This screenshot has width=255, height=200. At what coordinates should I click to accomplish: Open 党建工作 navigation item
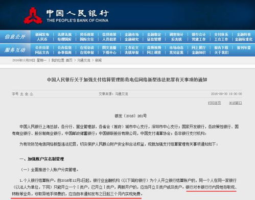point(199,39)
